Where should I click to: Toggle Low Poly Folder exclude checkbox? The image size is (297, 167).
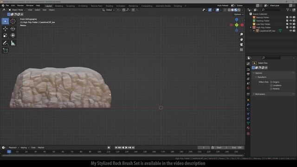pyautogui.click(x=287, y=24)
